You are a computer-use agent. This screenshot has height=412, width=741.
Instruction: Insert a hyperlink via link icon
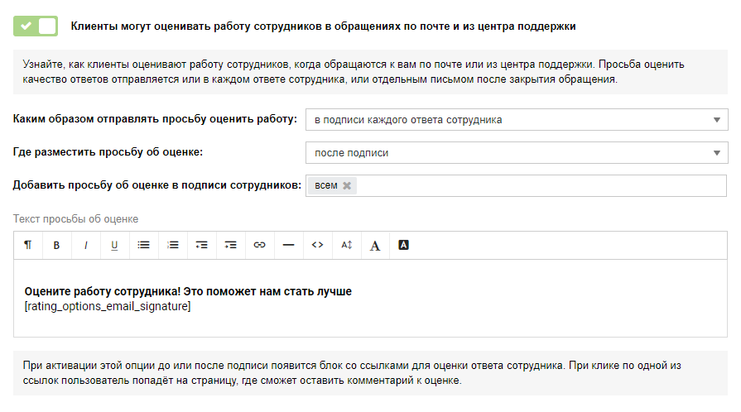point(259,245)
